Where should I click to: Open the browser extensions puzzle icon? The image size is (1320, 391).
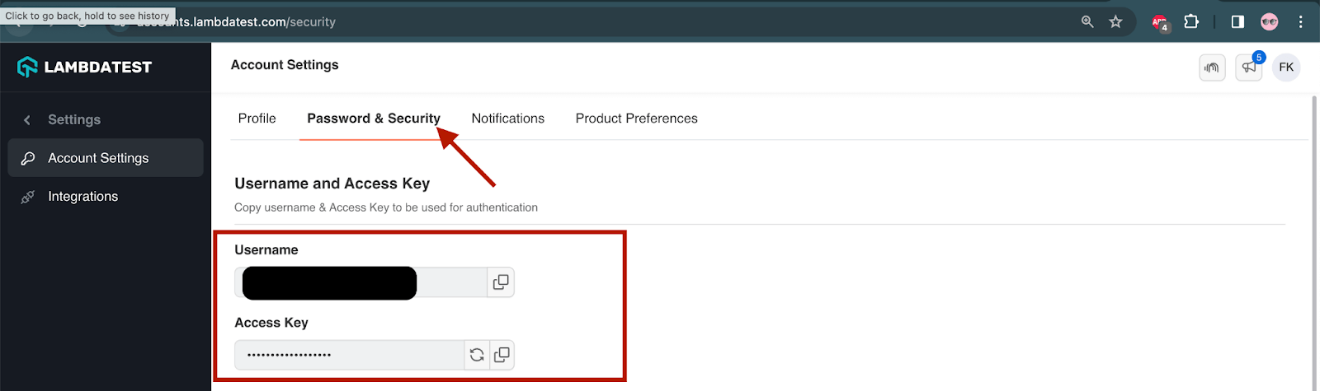1191,22
